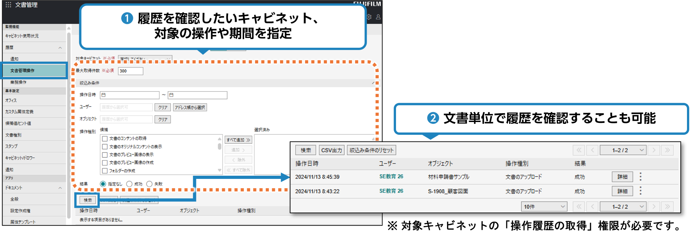Open the settings gear in the header

369,17
